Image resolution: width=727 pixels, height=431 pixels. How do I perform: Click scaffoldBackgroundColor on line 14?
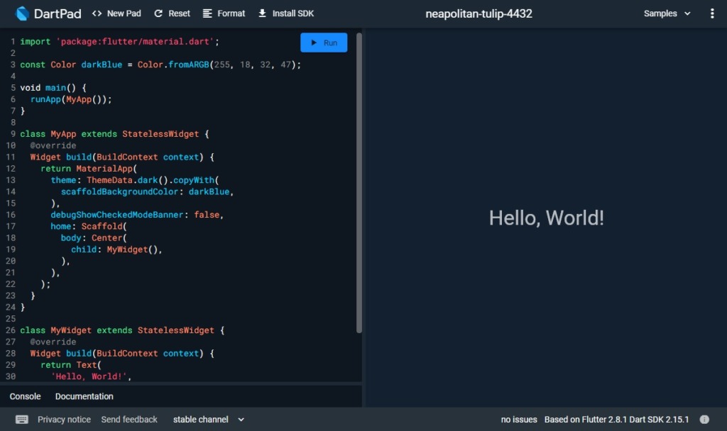point(119,191)
